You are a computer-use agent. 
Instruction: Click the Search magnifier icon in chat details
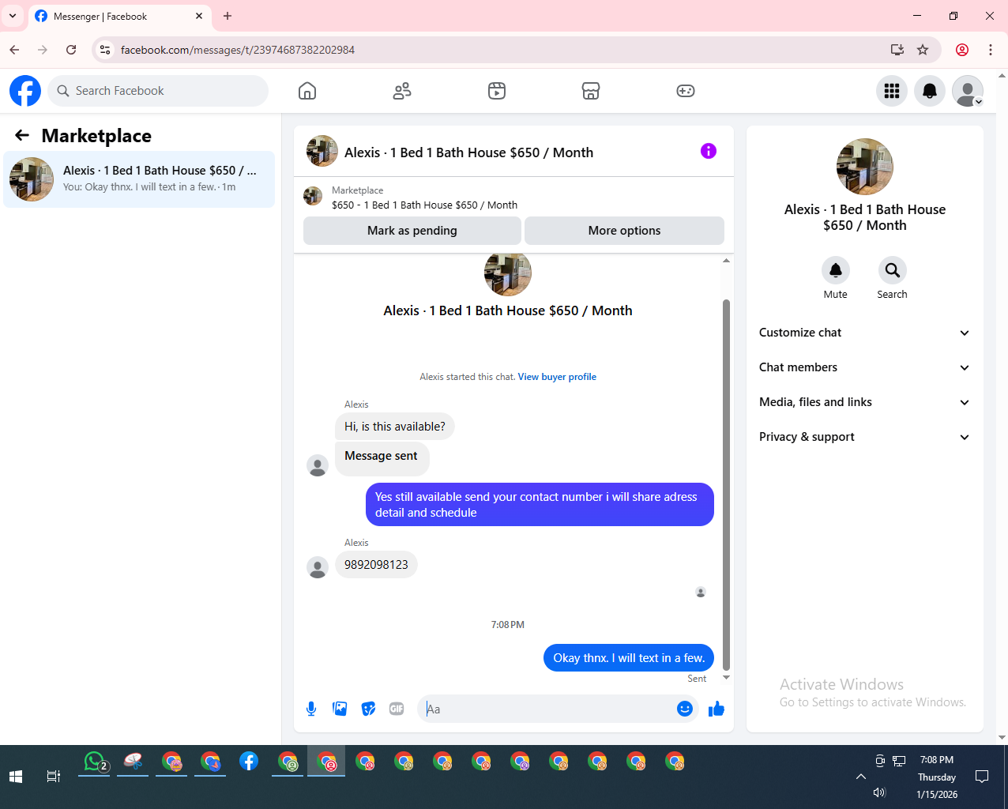coord(893,270)
